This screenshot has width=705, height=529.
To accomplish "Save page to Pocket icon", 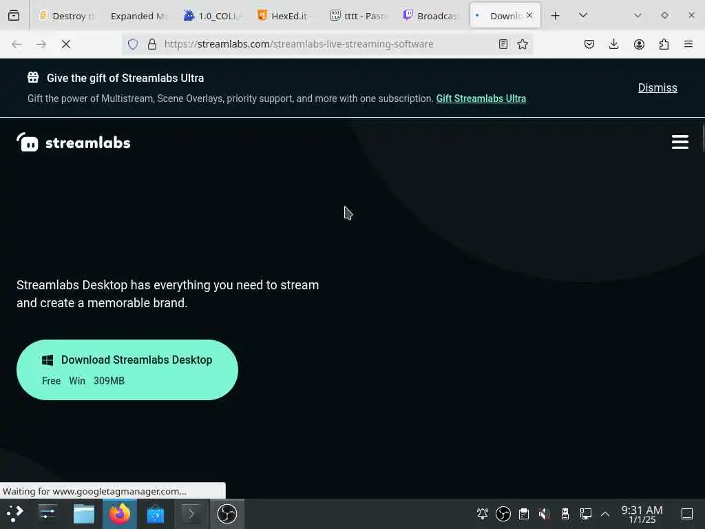I will [589, 44].
